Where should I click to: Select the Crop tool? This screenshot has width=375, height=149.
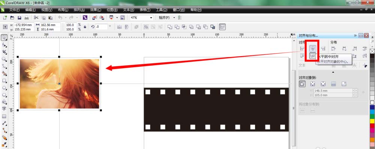(4, 52)
